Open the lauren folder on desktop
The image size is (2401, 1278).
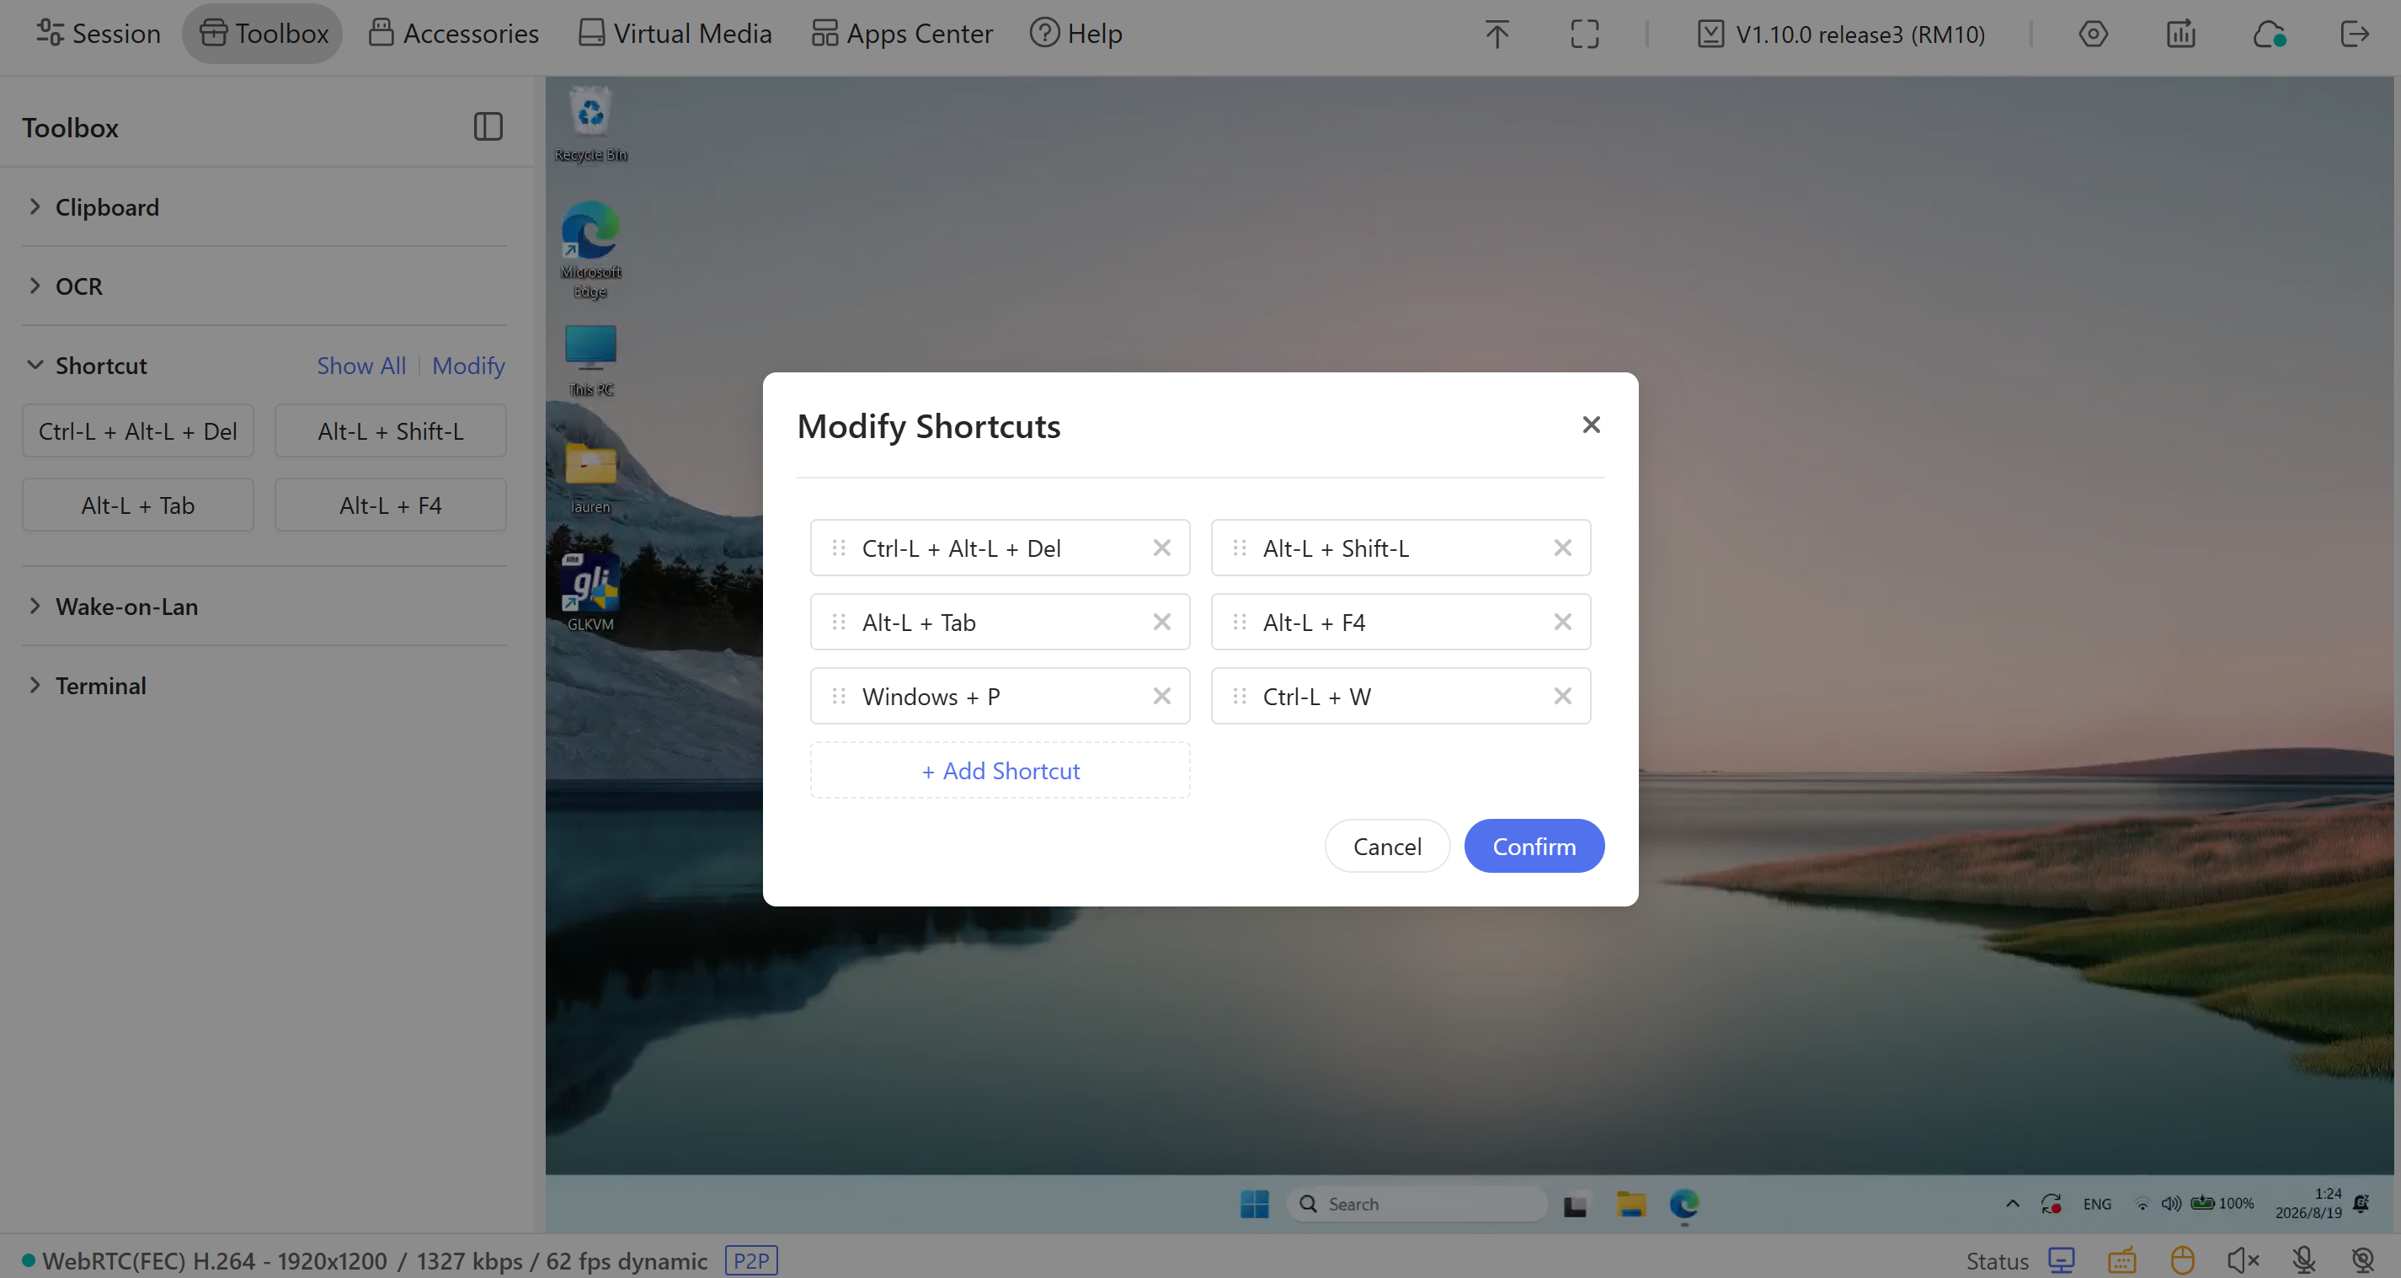(591, 479)
